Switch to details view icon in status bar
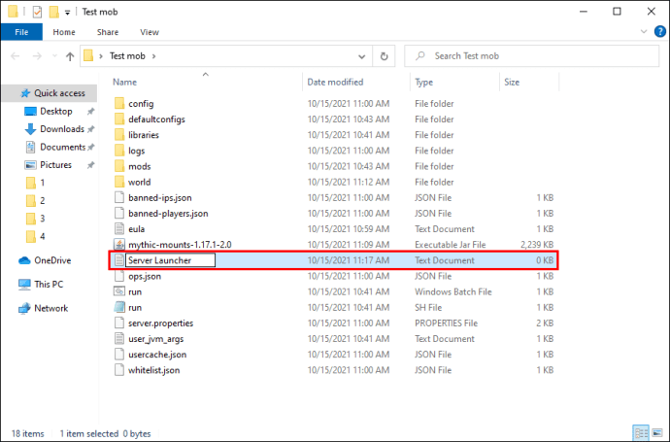Viewport: 670px width, 442px height. 641,433
